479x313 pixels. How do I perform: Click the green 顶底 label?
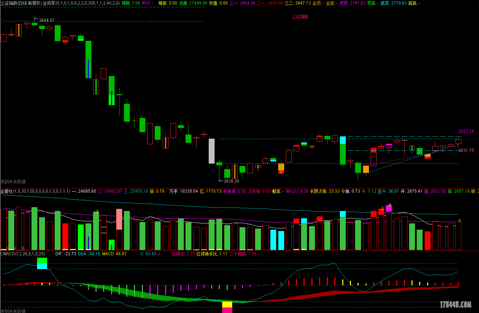(x=373, y=3)
